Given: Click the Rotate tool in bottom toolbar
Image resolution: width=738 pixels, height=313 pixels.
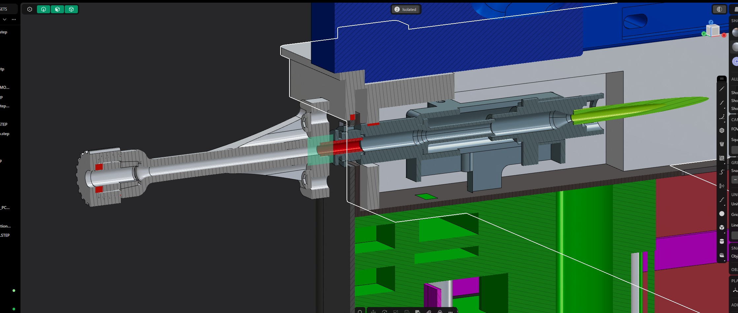Looking at the screenshot, I should tap(384, 311).
